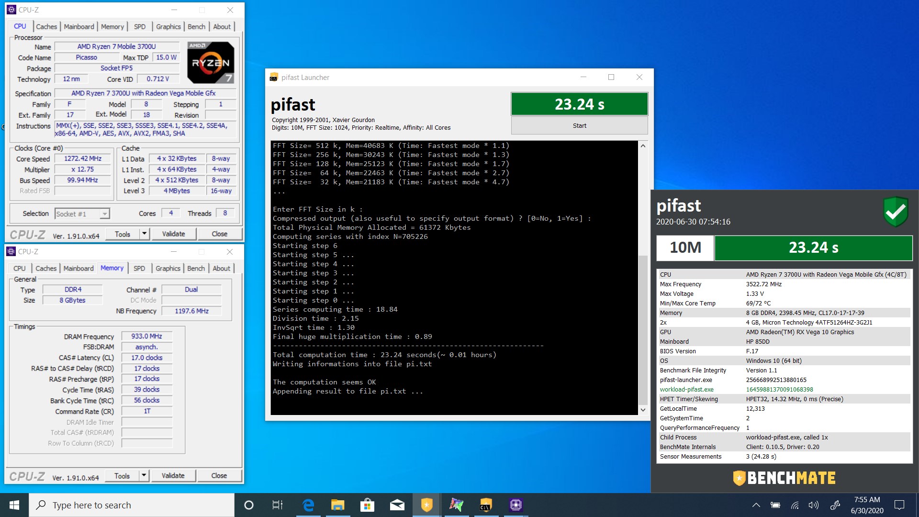Image resolution: width=919 pixels, height=517 pixels.
Task: Launch Microsoft Edge from taskbar
Action: tap(308, 505)
